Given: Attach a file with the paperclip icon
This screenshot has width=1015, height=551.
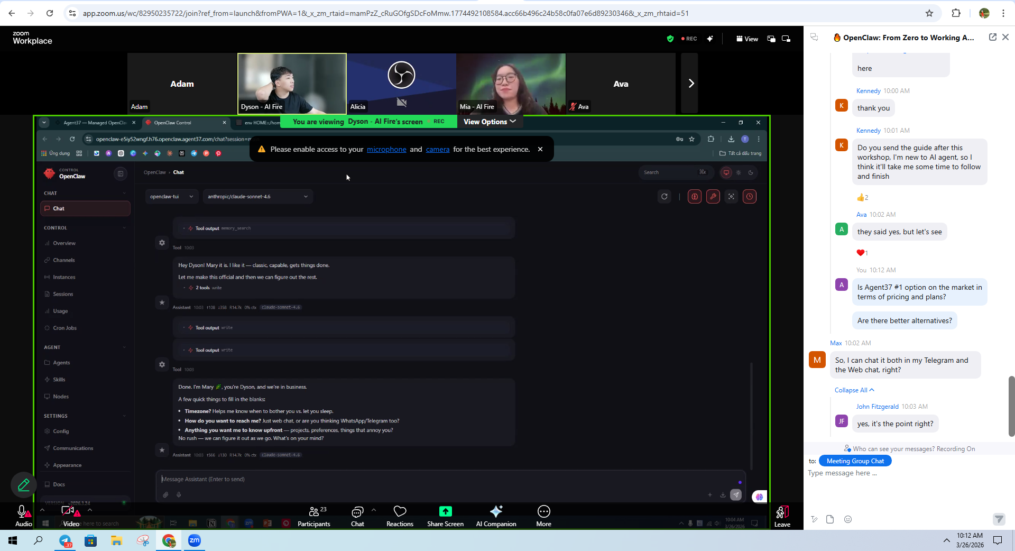Looking at the screenshot, I should (165, 494).
